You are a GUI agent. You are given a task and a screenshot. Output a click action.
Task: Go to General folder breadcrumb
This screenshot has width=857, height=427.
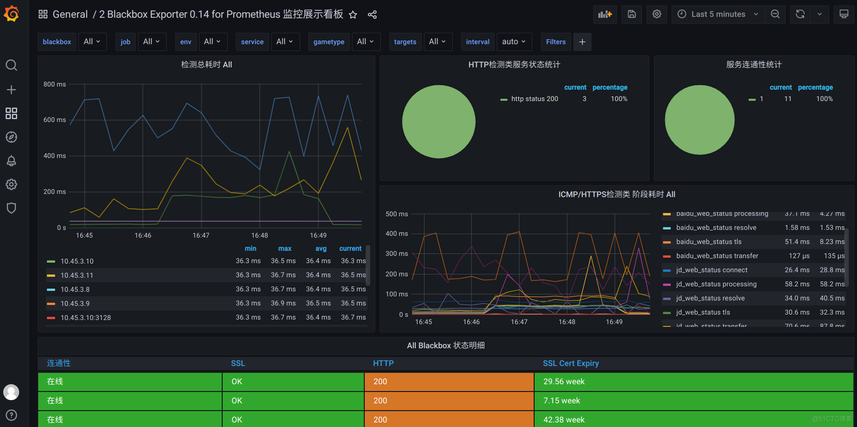click(x=70, y=15)
